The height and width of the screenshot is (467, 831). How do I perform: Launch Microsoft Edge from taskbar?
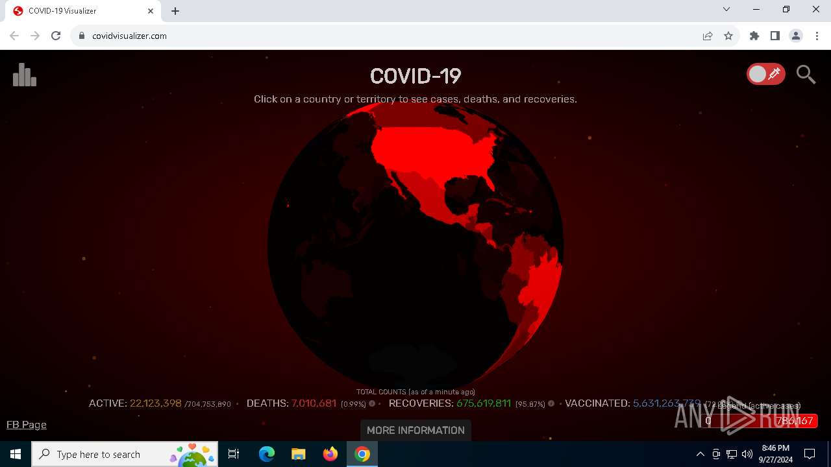pyautogui.click(x=267, y=454)
